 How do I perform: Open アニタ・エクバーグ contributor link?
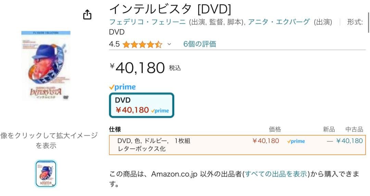[x=279, y=22]
